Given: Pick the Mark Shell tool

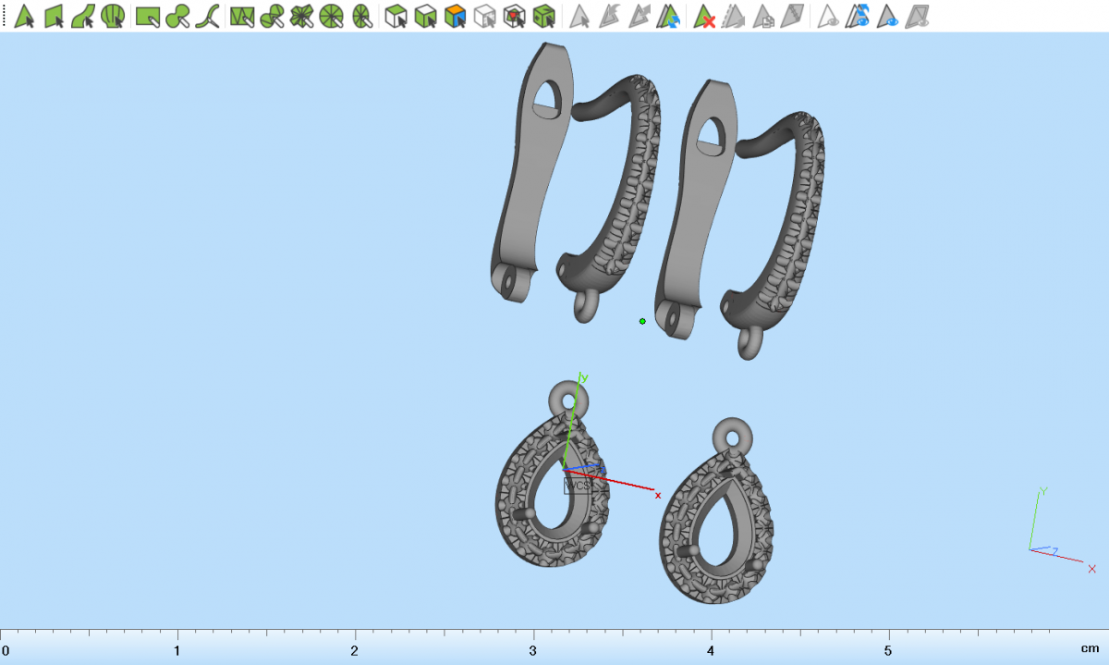Looking at the screenshot, I should pos(113,16).
